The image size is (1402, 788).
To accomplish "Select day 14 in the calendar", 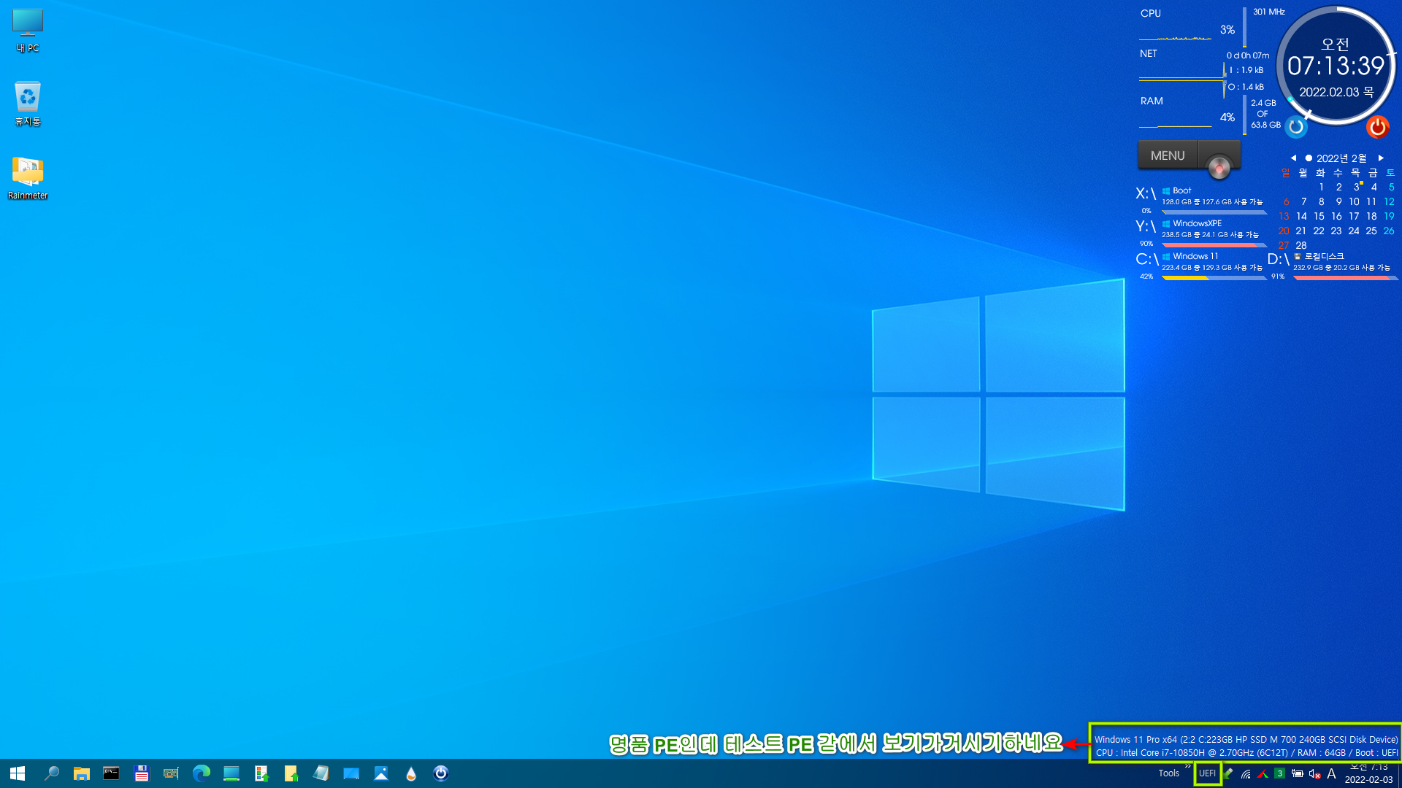I will pyautogui.click(x=1301, y=216).
